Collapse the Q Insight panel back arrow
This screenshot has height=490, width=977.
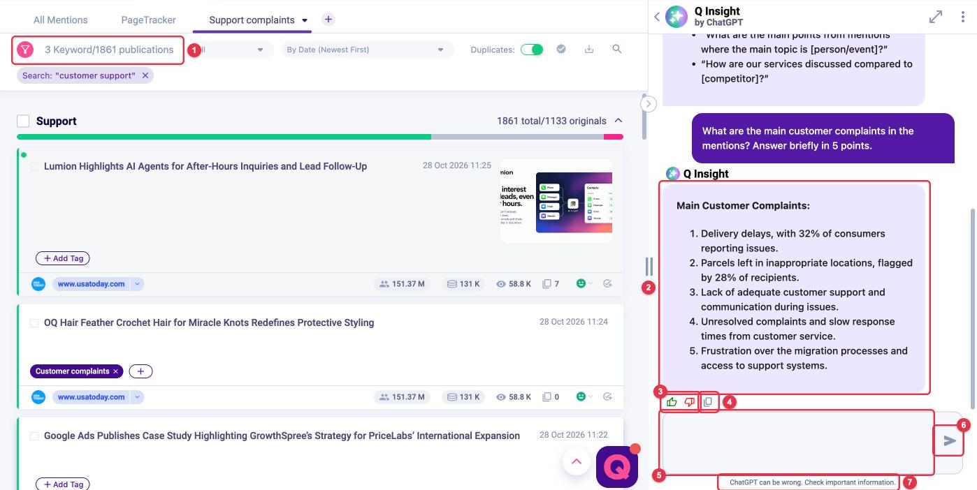tap(657, 17)
